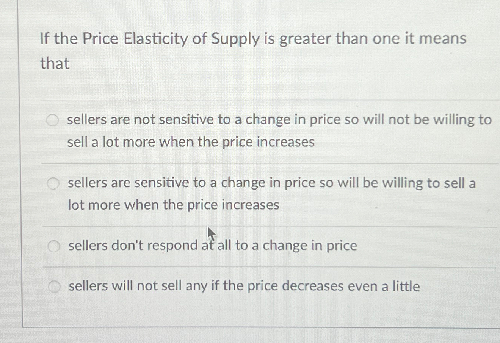Select the 'sellers are sensitive to a change' option
Image resolution: width=500 pixels, height=343 pixels.
click(53, 183)
